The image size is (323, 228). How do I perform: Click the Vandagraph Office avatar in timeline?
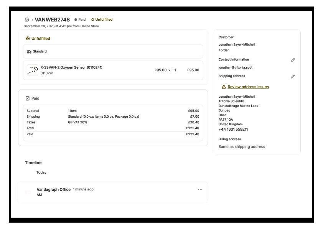tap(28, 192)
